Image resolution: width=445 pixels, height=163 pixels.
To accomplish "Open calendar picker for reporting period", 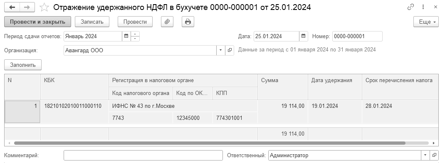I will click(126, 36).
